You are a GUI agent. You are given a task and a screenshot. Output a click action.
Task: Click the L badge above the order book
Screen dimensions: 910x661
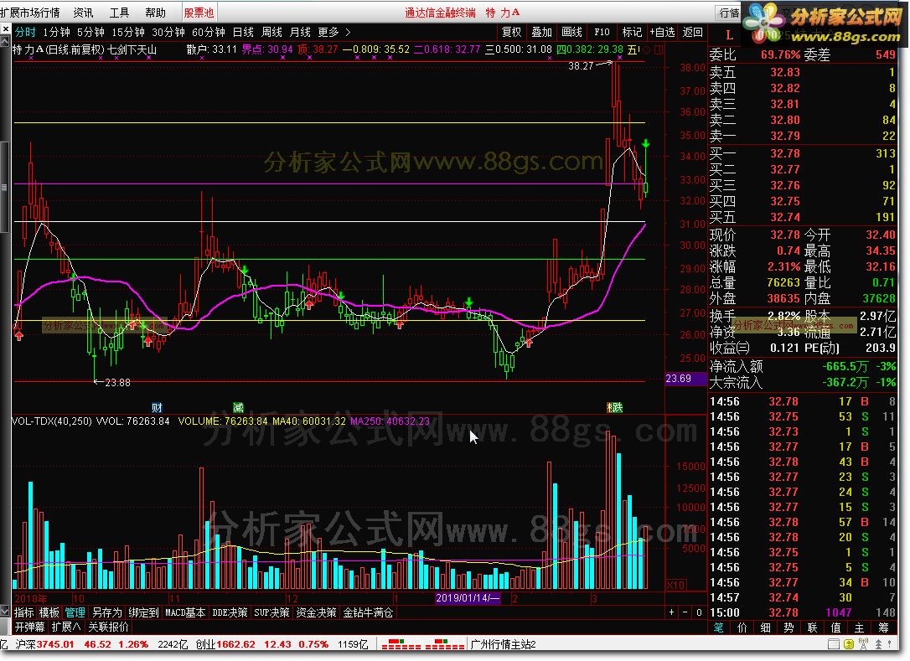coord(730,35)
